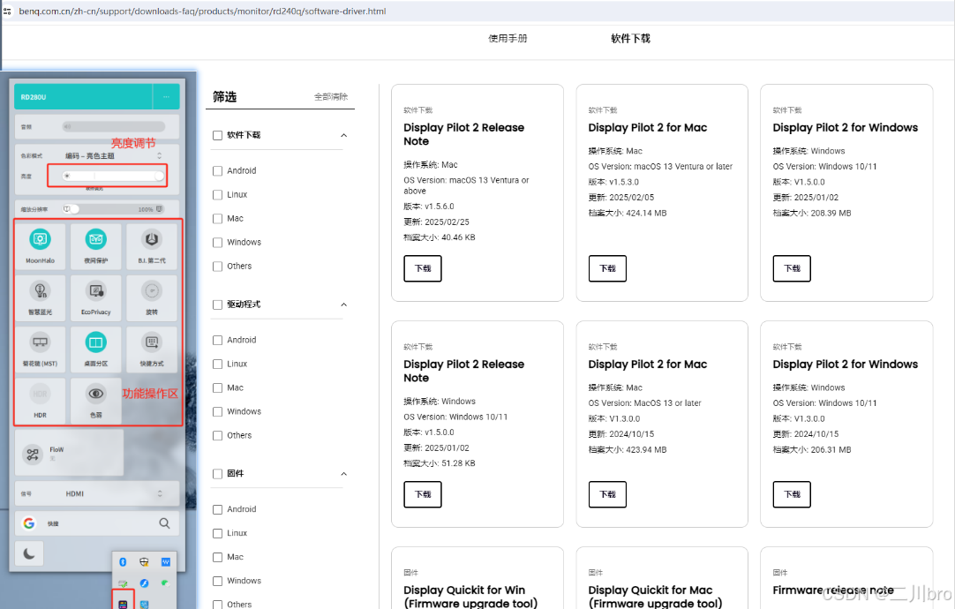Check the 驱动程式 category checkbox
Image resolution: width=955 pixels, height=609 pixels.
[x=217, y=304]
